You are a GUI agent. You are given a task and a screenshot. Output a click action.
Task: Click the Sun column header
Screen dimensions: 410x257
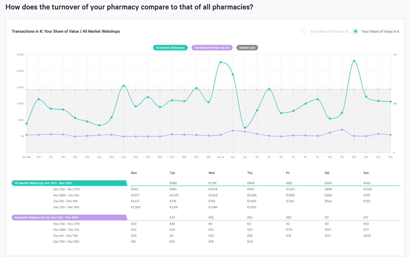[366, 173]
